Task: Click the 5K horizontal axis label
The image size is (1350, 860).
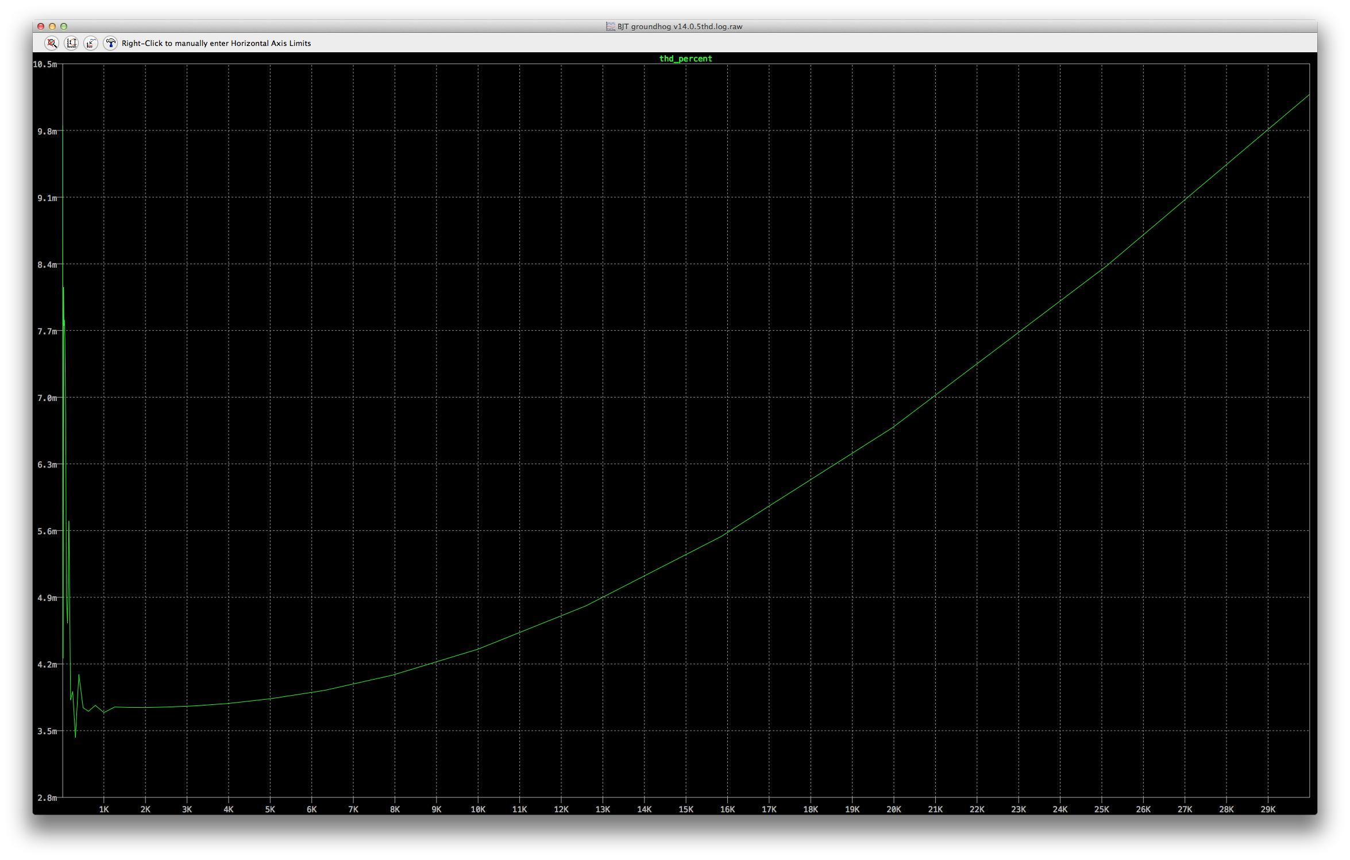Action: tap(270, 809)
